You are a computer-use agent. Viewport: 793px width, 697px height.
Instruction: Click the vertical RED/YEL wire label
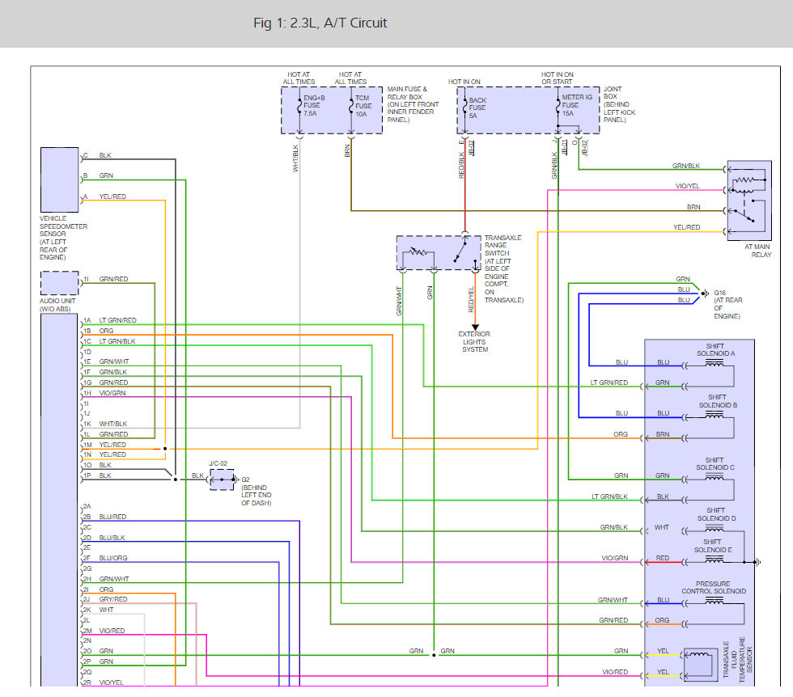coord(471,299)
